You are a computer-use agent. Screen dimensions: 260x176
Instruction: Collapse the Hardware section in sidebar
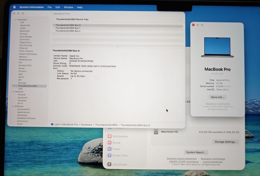pyautogui.click(x=16, y=19)
